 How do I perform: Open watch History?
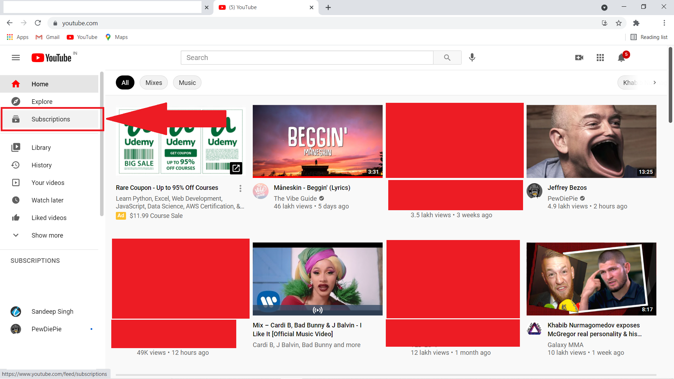[x=49, y=165]
